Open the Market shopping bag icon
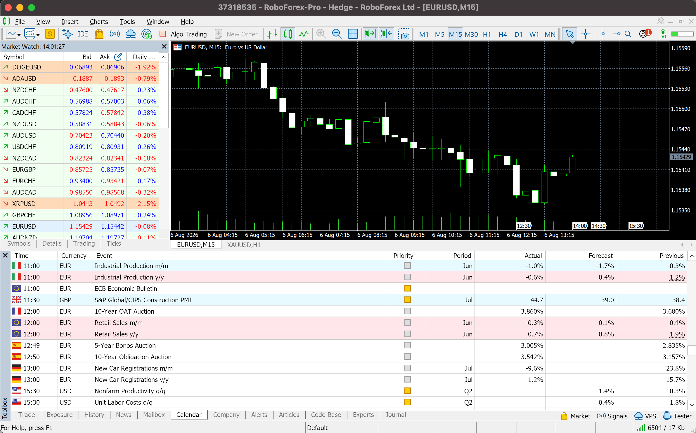696x433 pixels. click(99, 34)
